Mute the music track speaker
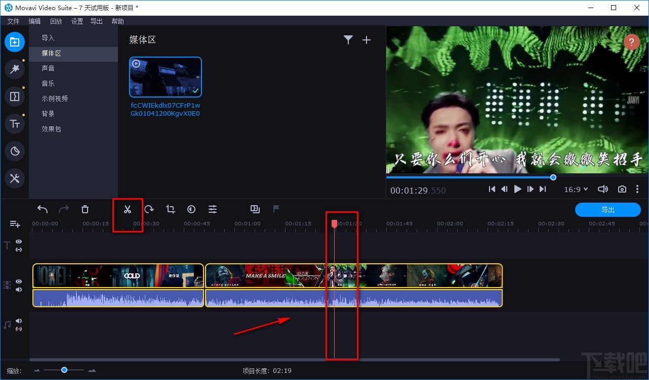The height and width of the screenshot is (380, 649). tap(19, 321)
